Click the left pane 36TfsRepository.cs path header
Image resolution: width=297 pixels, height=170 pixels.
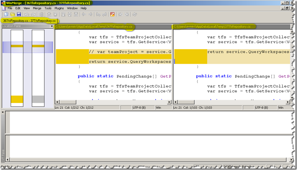pyautogui.click(x=113, y=26)
